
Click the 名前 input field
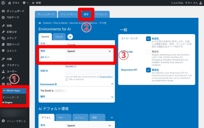[89, 44]
